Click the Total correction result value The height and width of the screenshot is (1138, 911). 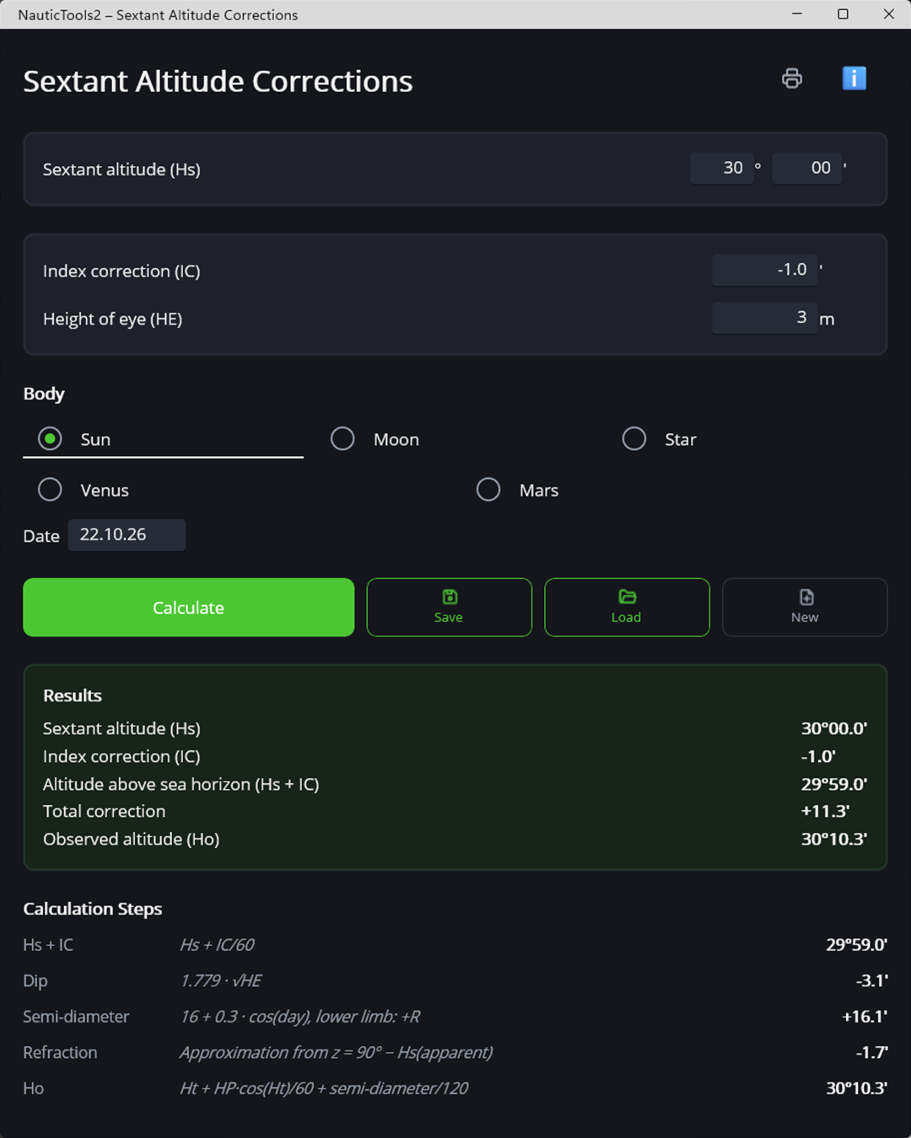(x=825, y=811)
